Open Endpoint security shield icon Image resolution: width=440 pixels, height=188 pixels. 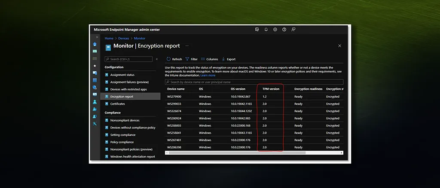pyautogui.click(x=95, y=87)
